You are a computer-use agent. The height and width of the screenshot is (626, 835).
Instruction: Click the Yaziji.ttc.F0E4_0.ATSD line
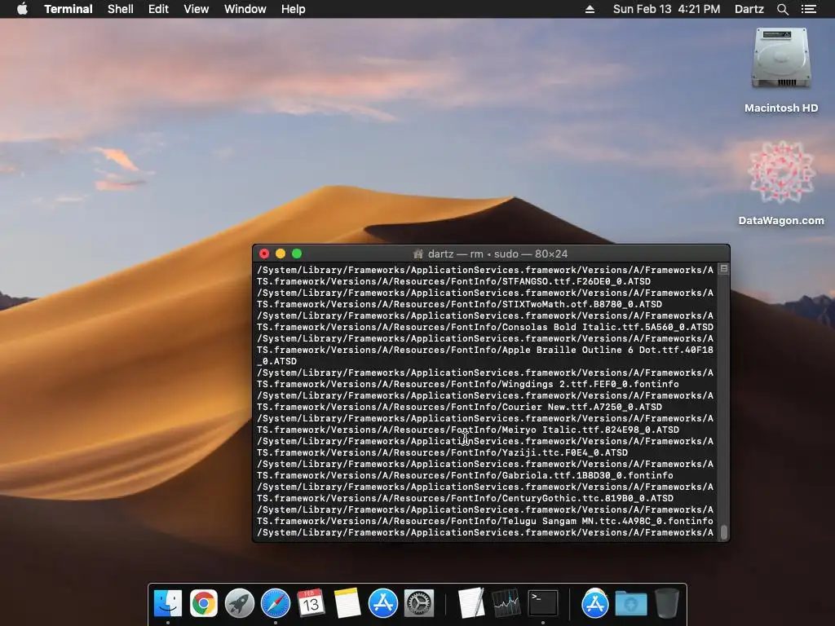pos(442,452)
